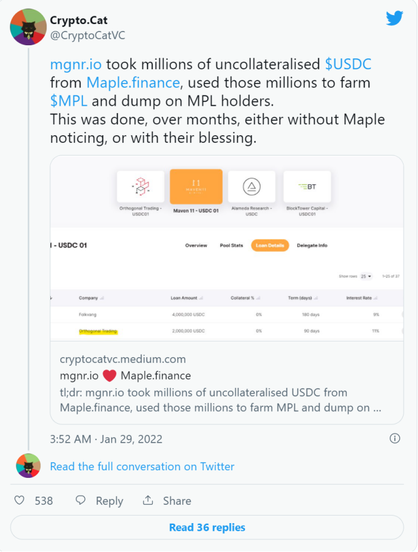This screenshot has height=552, width=418.
Task: Click the share upload icon
Action: click(148, 500)
